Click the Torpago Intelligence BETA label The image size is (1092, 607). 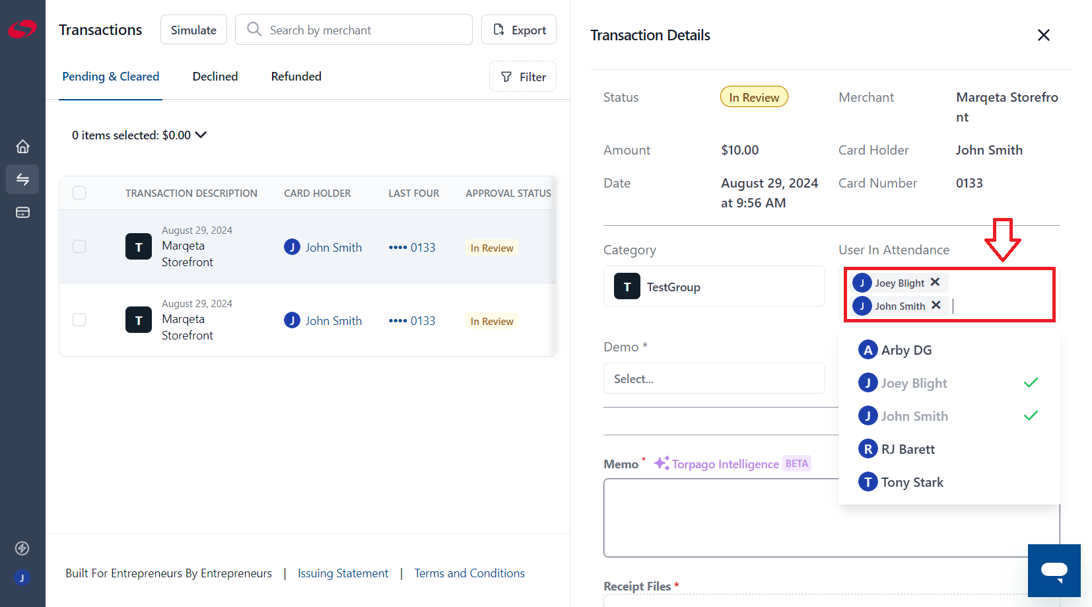797,463
